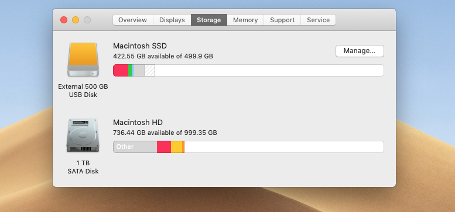Click the yellow minimize window button
The width and height of the screenshot is (455, 212).
pyautogui.click(x=76, y=20)
